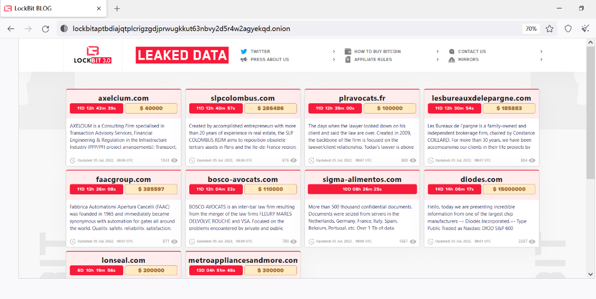The image size is (596, 299).
Task: Click the site information icon in the address bar
Action: (x=64, y=29)
